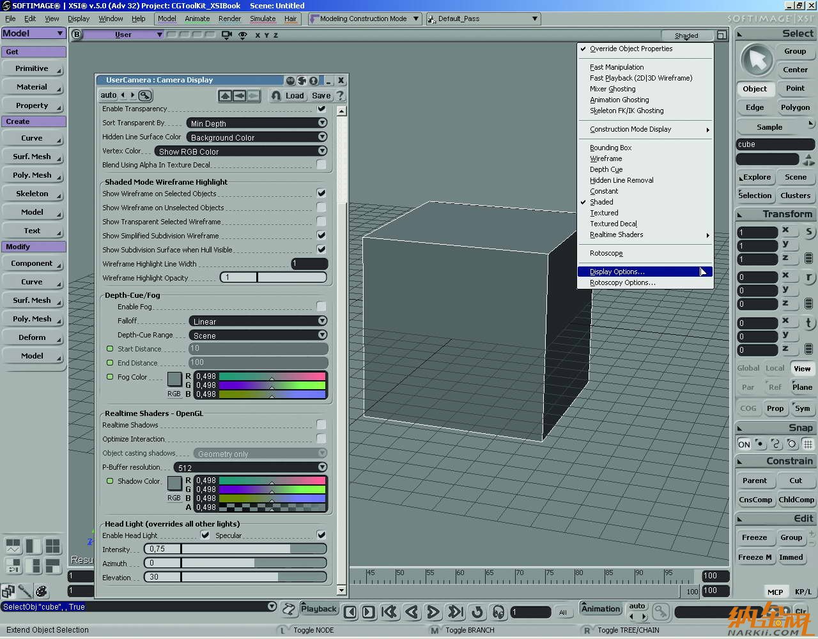Click Wireframe Highlight Line Width field
Image resolution: width=818 pixels, height=639 pixels.
tap(309, 263)
